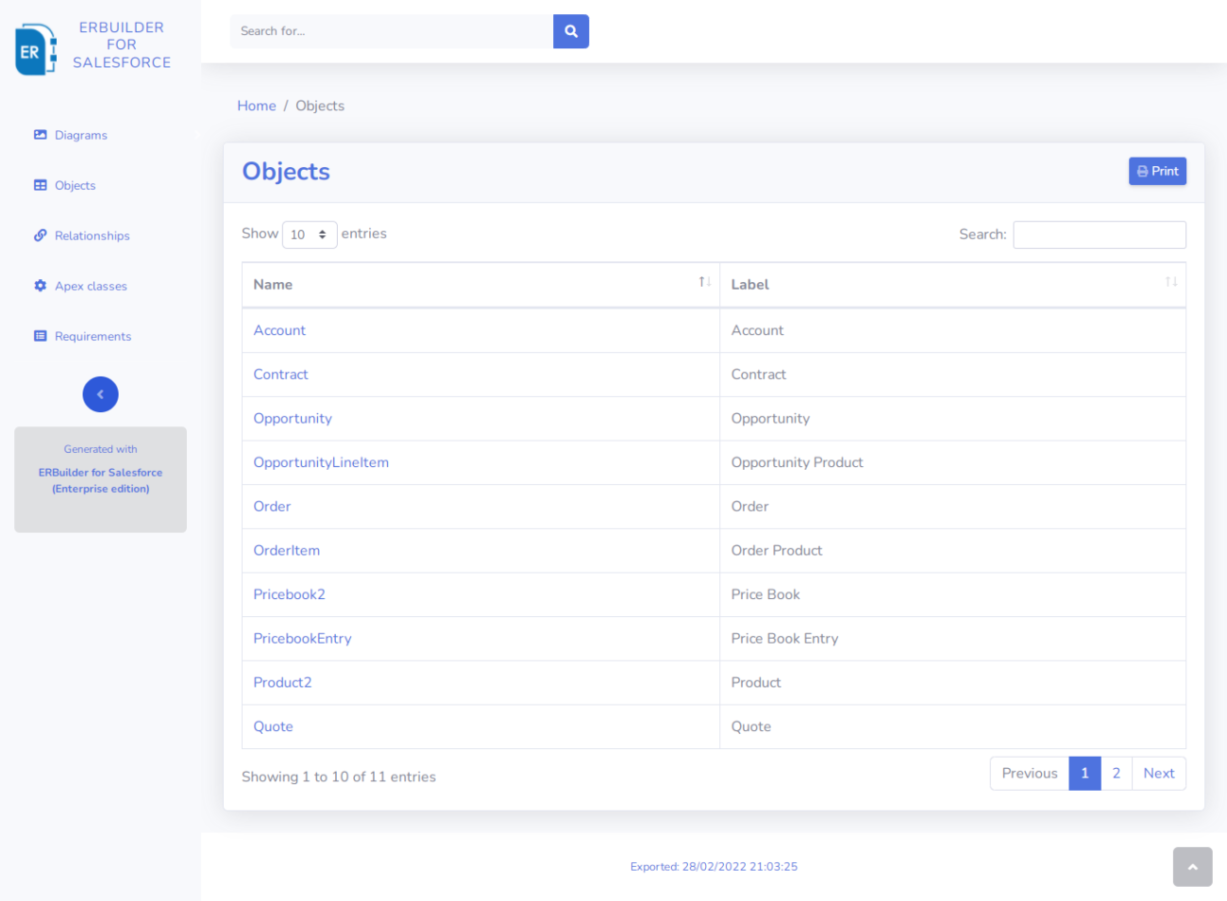Expand the entries-per-page selector
The height and width of the screenshot is (901, 1227).
(x=310, y=234)
